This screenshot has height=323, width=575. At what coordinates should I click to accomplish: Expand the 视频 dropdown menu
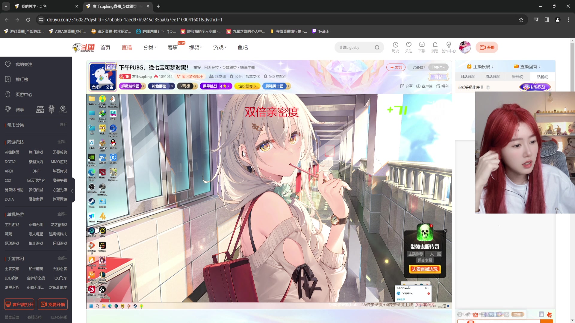[x=195, y=47]
